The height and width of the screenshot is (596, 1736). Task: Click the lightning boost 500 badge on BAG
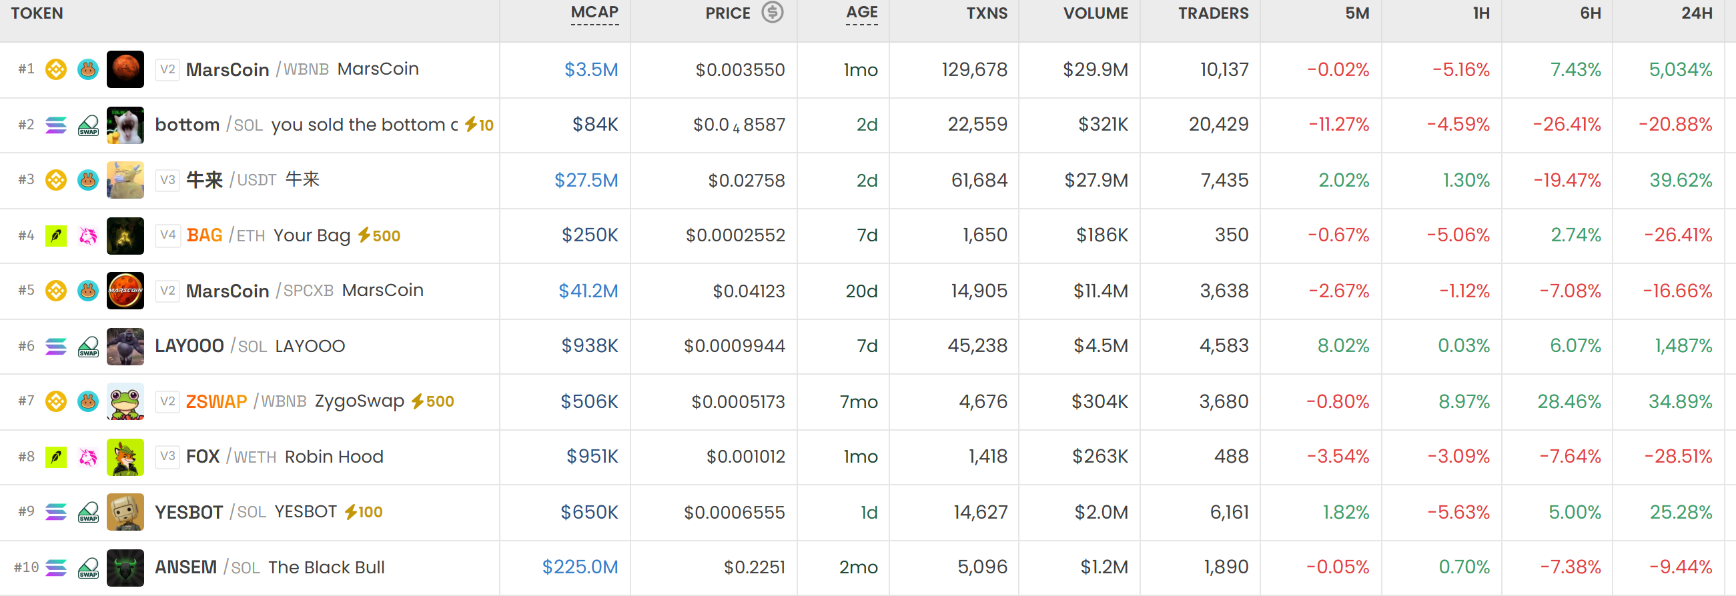pos(379,236)
